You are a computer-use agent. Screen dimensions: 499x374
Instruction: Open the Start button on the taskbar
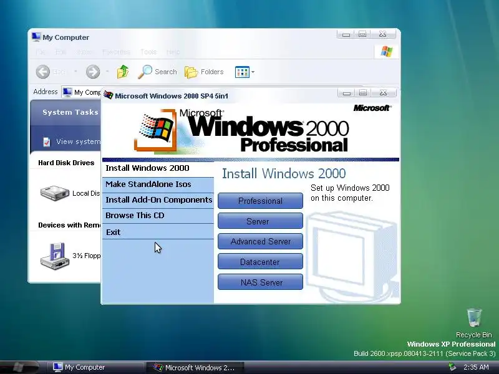coord(19,367)
